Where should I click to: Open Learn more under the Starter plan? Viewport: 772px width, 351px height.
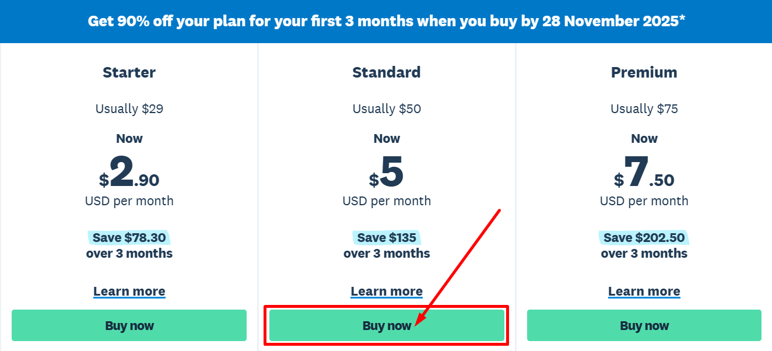click(x=129, y=291)
